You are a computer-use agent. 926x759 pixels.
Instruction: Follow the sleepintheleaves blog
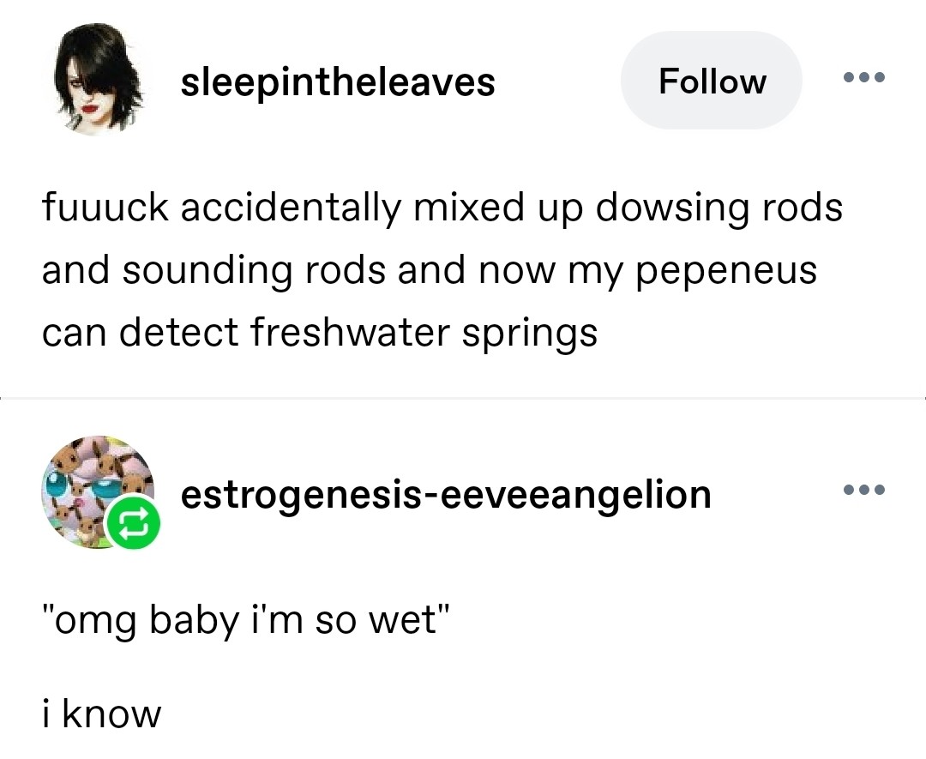click(x=712, y=81)
